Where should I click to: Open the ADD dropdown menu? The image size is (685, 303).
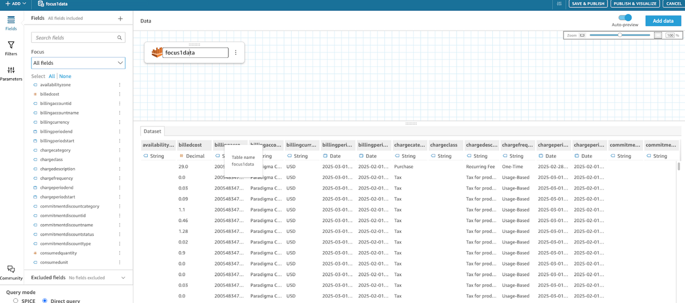point(15,4)
